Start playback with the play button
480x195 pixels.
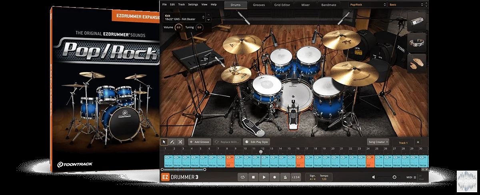coord(264,177)
